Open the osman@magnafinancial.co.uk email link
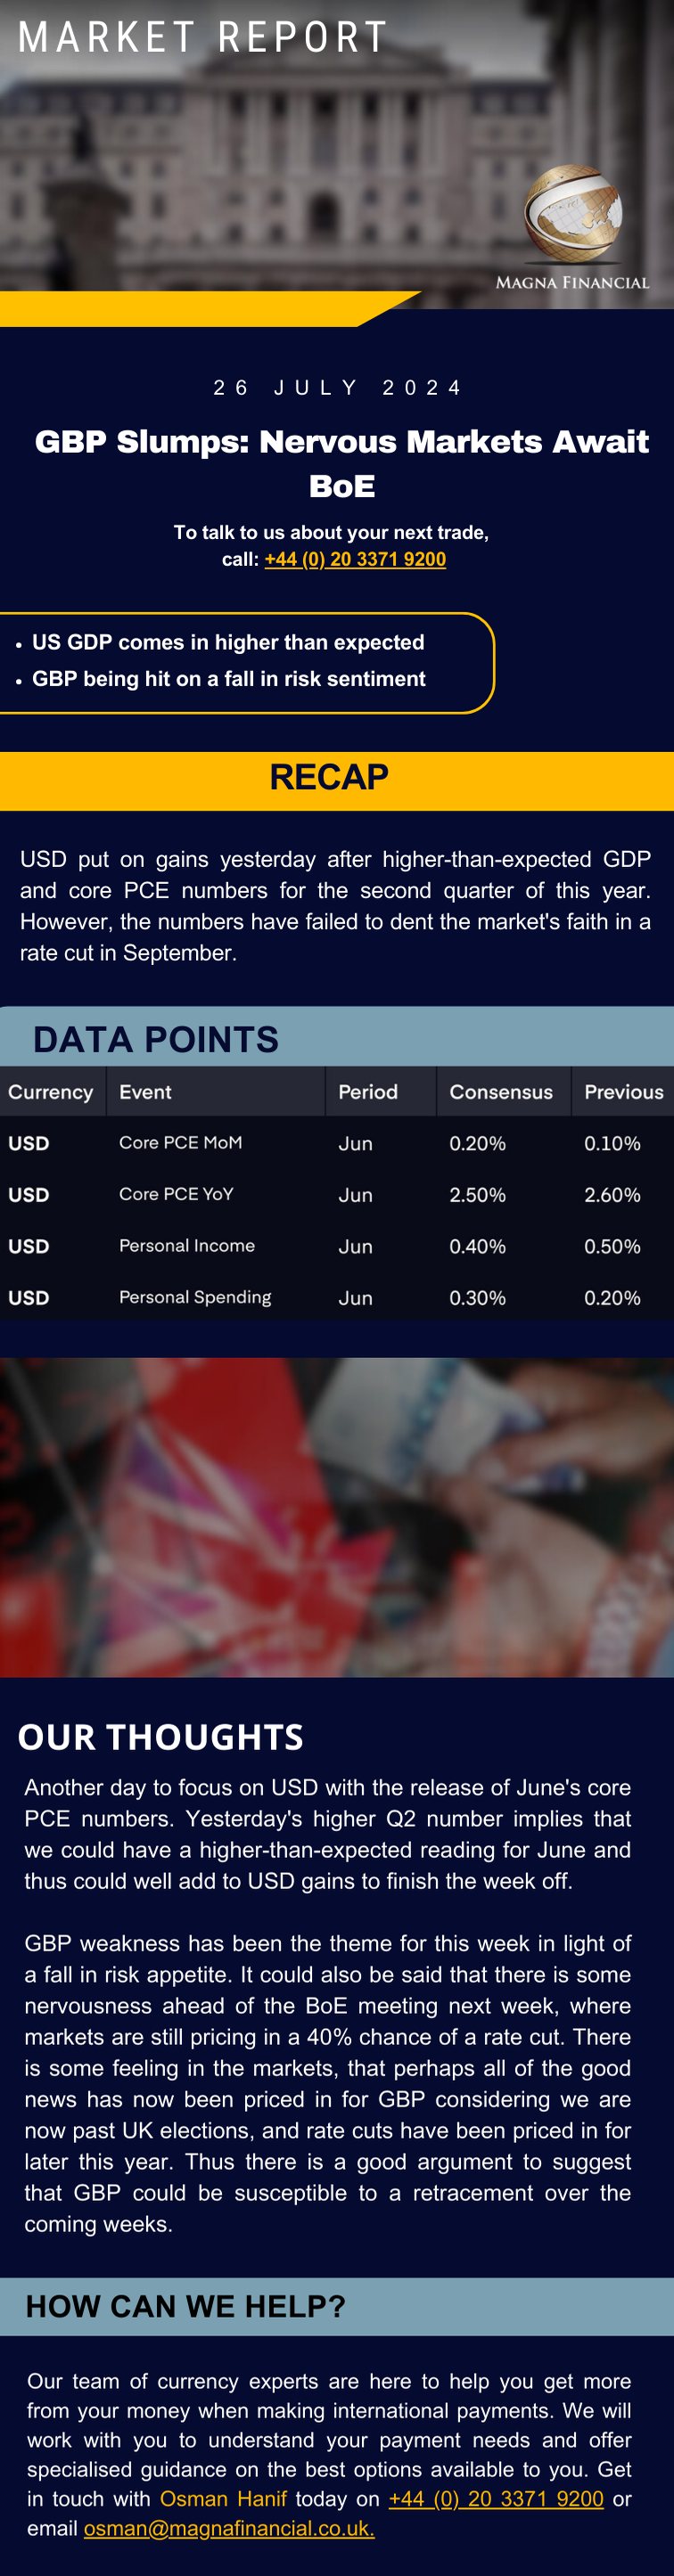 click(229, 2528)
